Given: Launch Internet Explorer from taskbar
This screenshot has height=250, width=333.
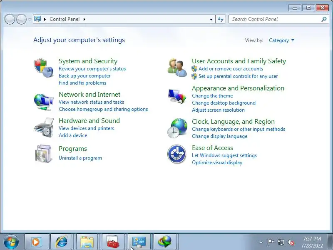Looking at the screenshot, I should (62, 242).
